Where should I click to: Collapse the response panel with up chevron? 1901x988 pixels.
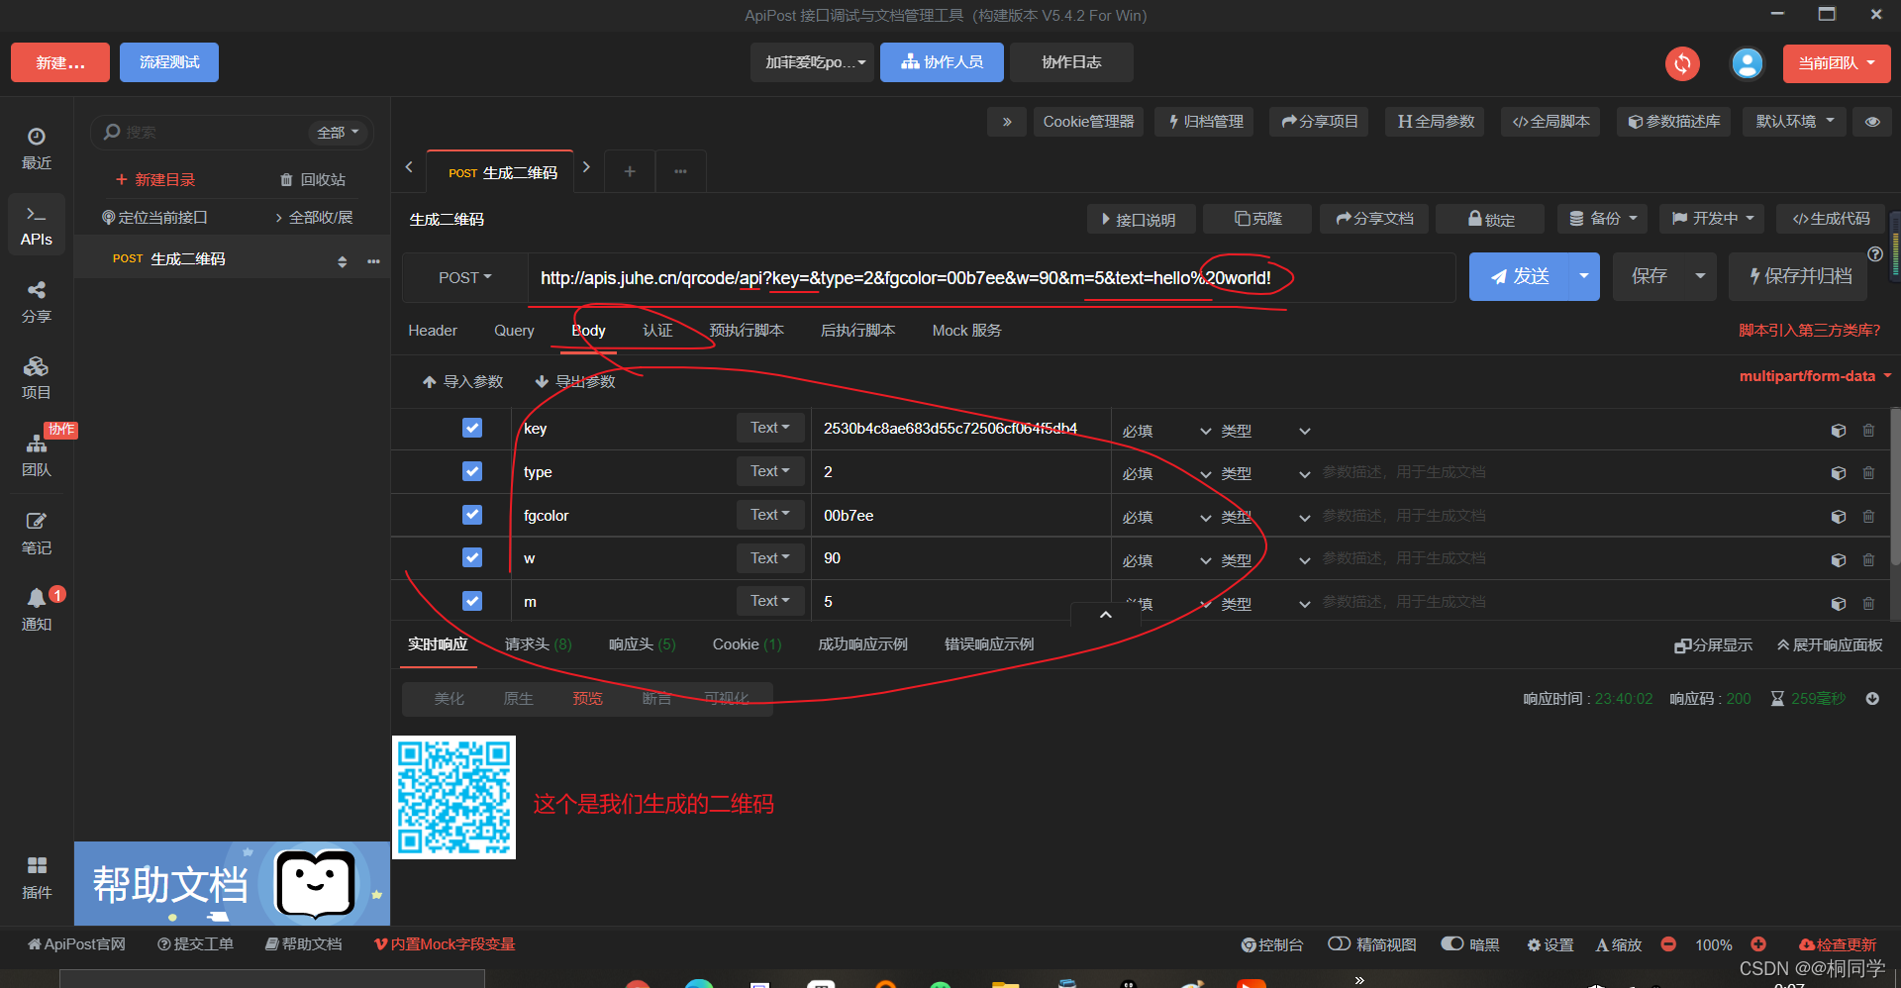pos(1106,615)
